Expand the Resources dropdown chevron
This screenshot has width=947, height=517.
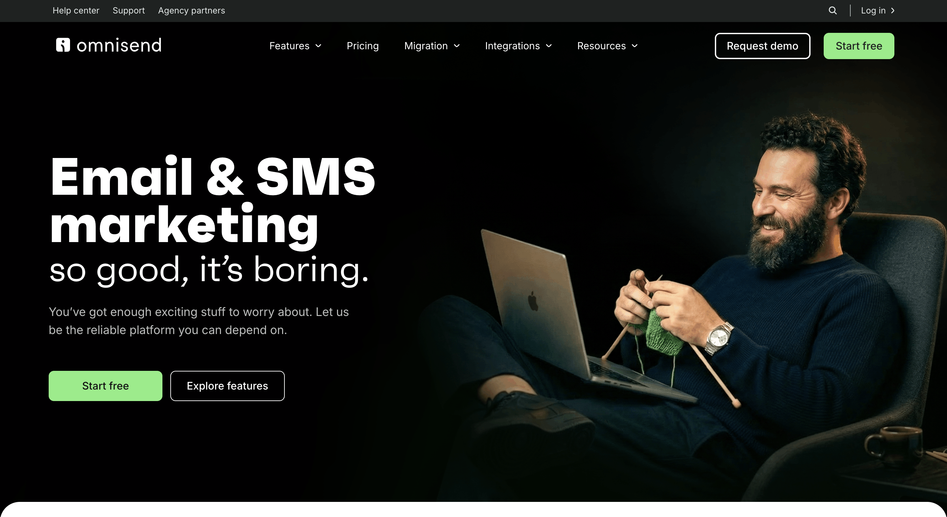click(635, 46)
